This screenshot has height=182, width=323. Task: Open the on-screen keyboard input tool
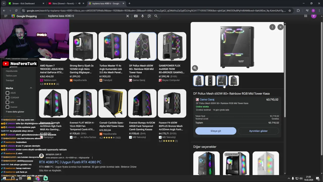click(136, 16)
